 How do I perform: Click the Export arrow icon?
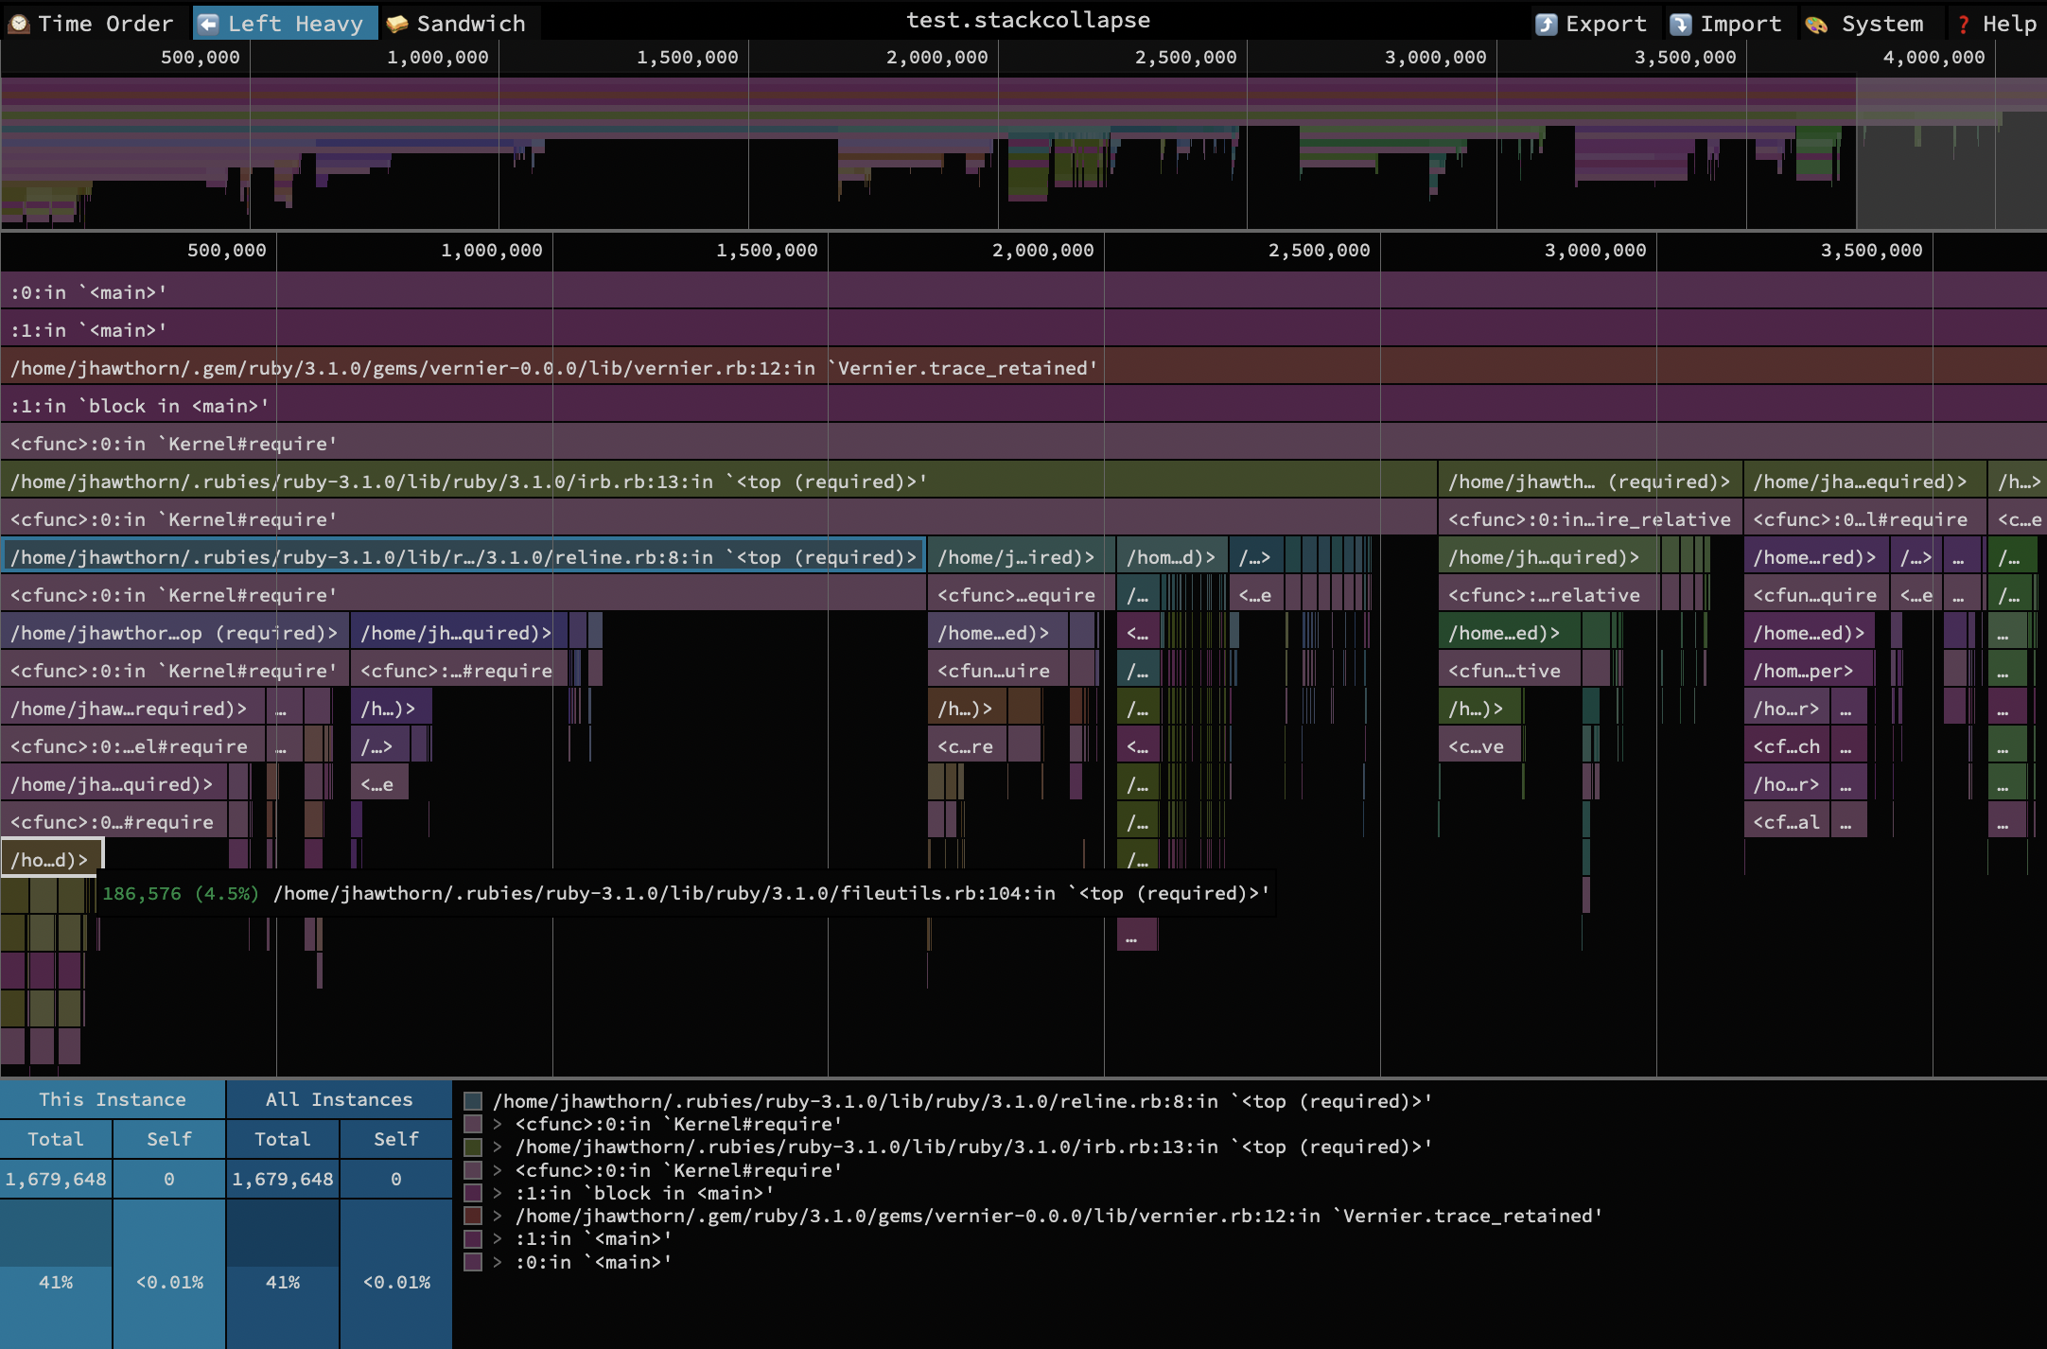pyautogui.click(x=1546, y=24)
